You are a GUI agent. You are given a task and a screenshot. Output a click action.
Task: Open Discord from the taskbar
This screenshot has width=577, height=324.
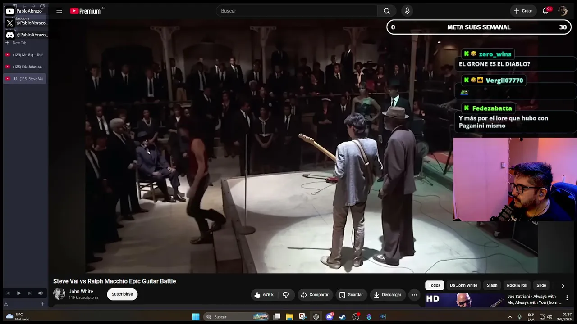click(x=330, y=317)
